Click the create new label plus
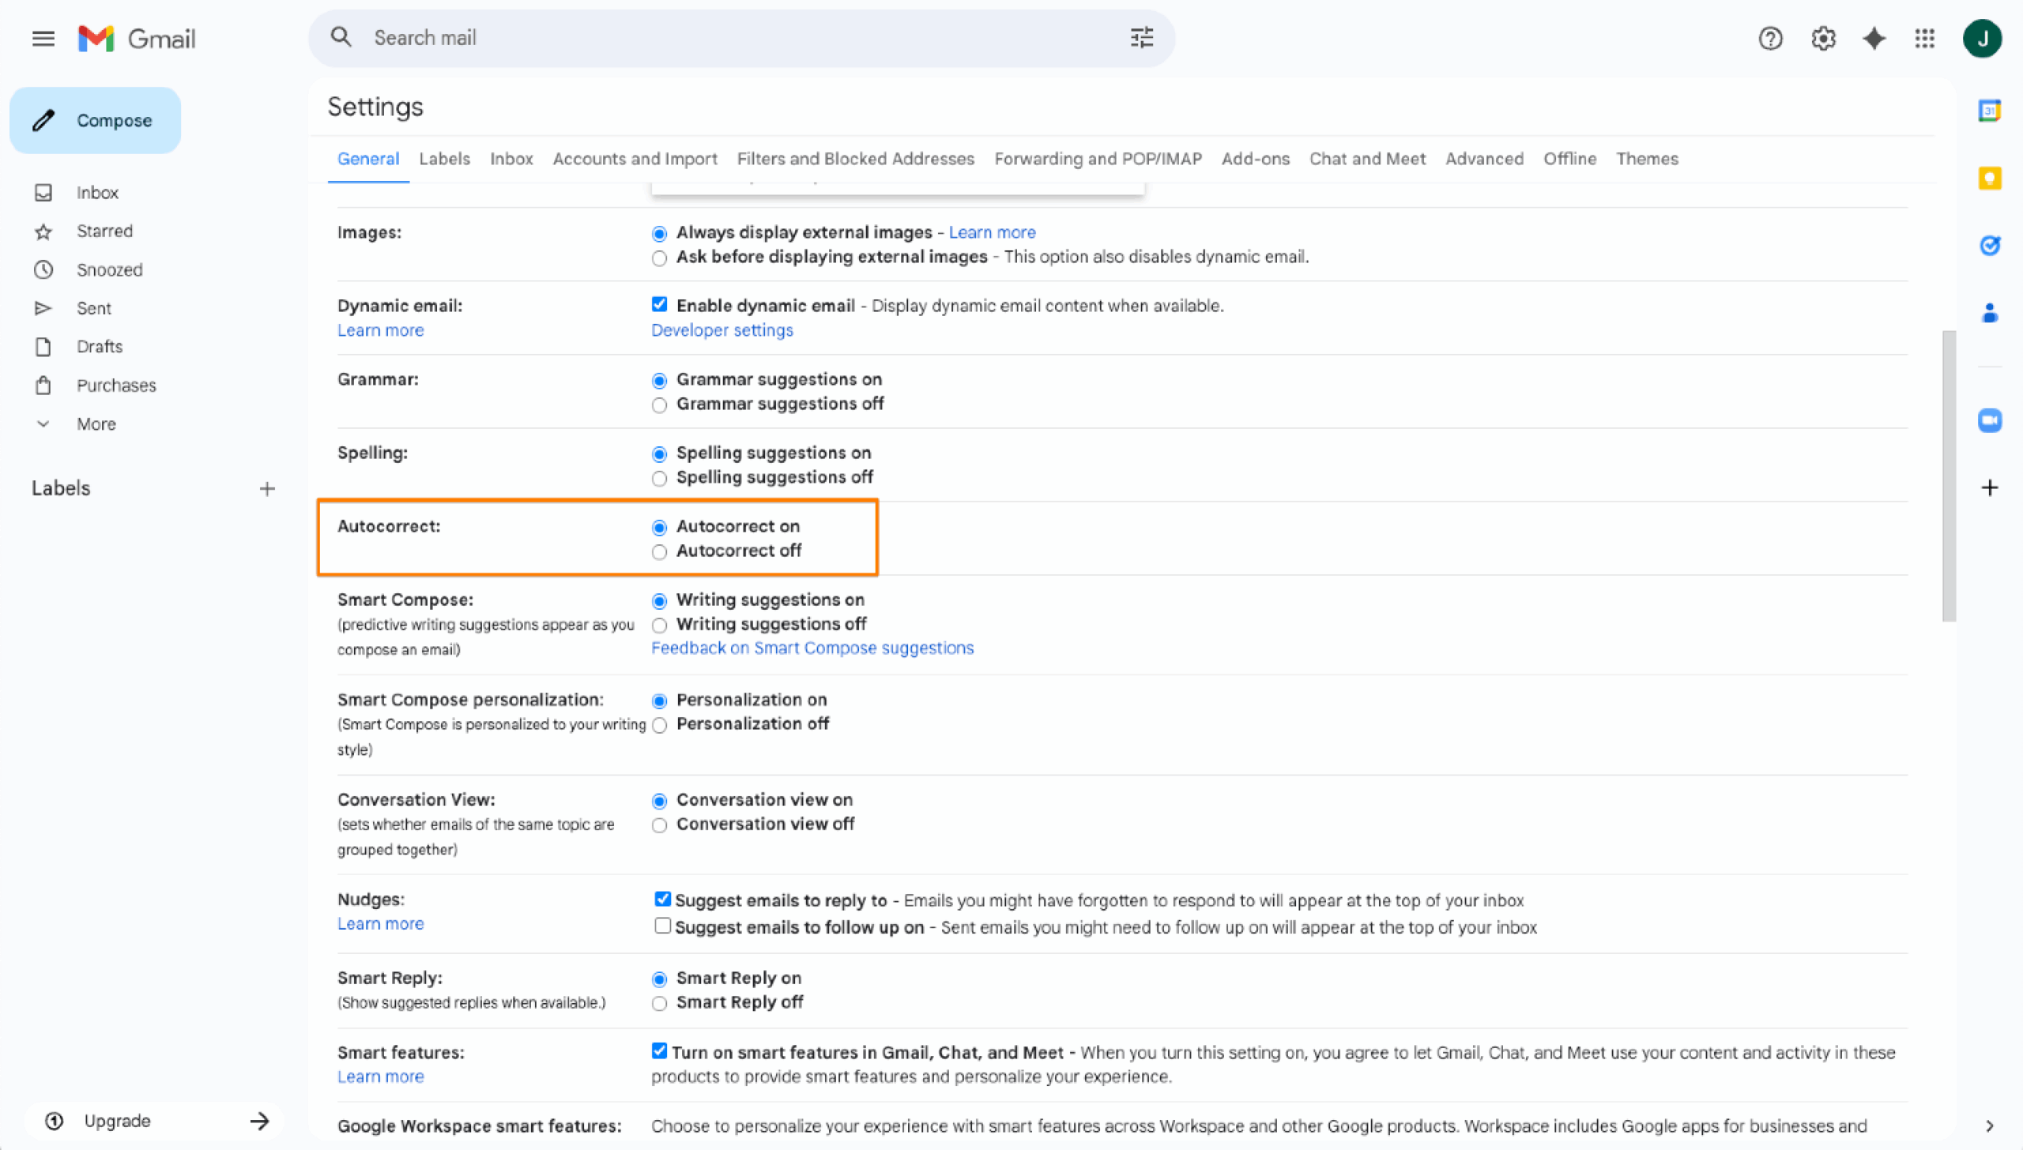 [x=267, y=489]
